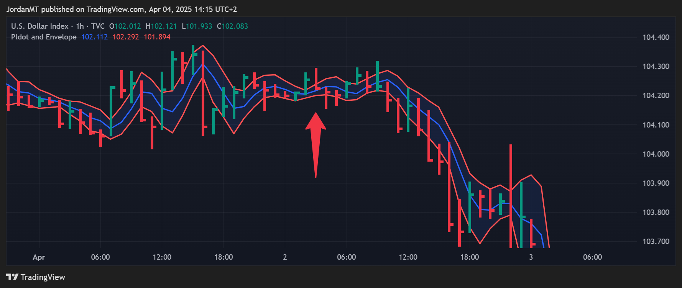682x288 pixels.
Task: Click the high value H102.121
Action: (161, 26)
